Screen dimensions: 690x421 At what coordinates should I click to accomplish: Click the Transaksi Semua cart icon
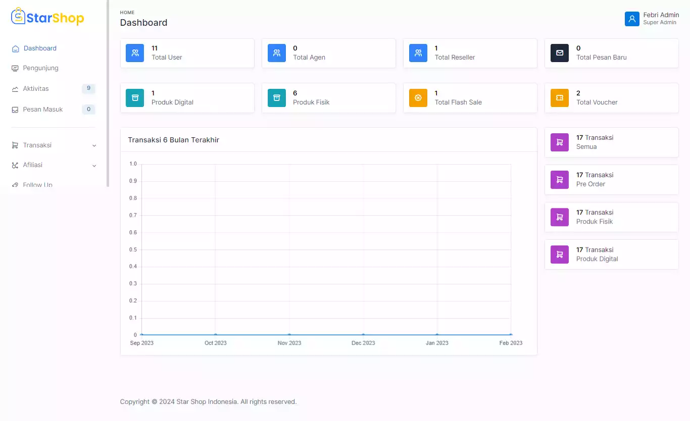click(560, 142)
